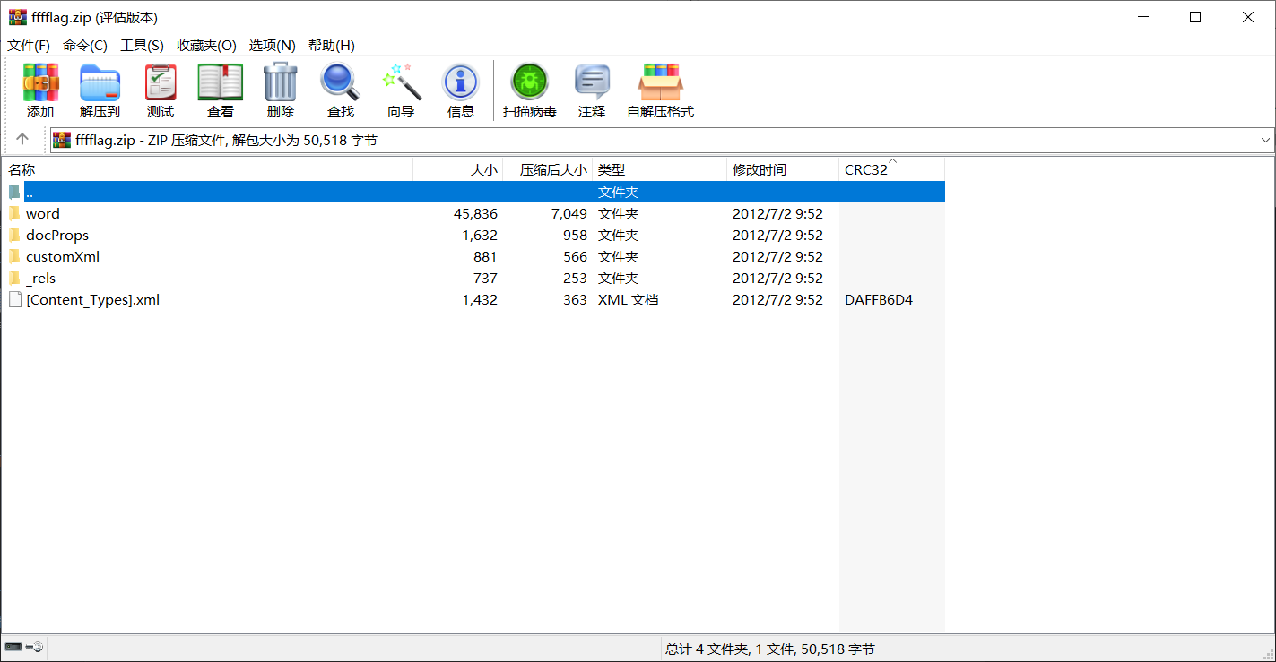
Task: Open the 帮助(H) menu
Action: [x=332, y=46]
